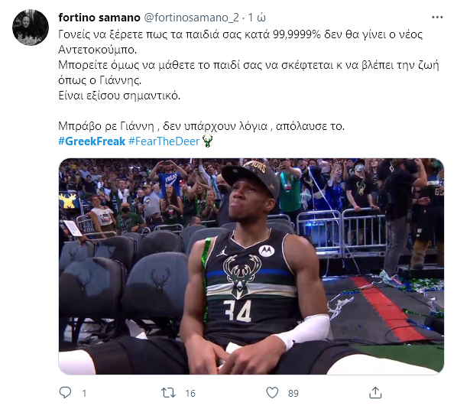Click the retweet count showing 16
Screen dimensions: 457x409
(190, 393)
